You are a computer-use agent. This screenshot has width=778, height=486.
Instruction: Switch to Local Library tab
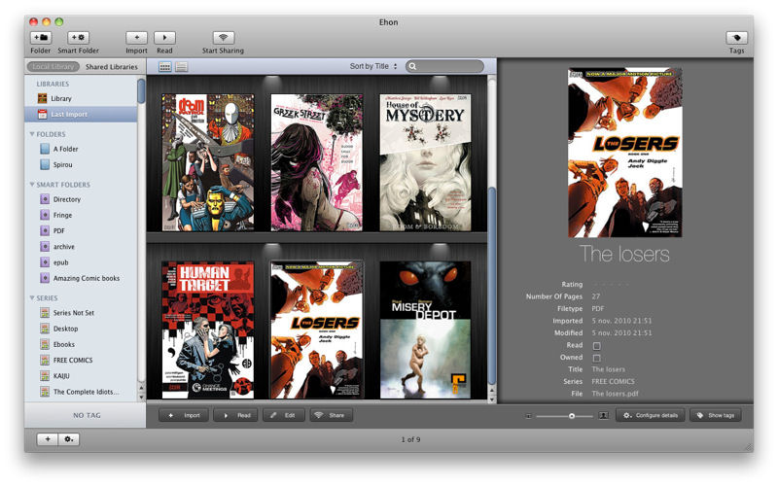[x=53, y=66]
